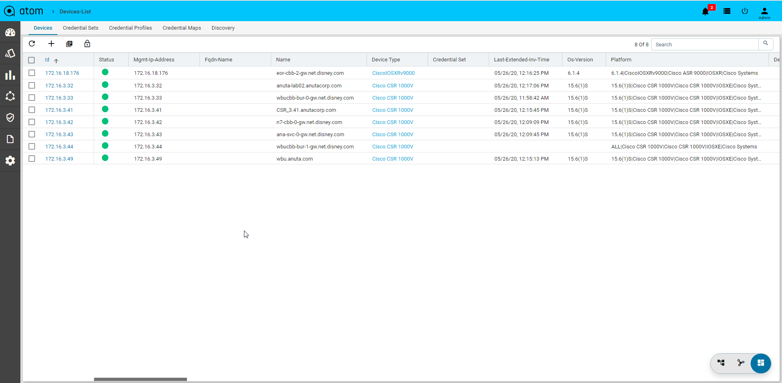Sort by the Fqdn-Name column header

point(219,60)
